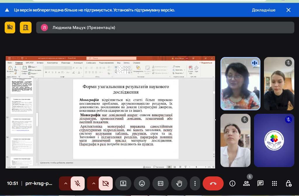Click the red leave call button
Screen dimensions: 299x196
(x=213, y=183)
